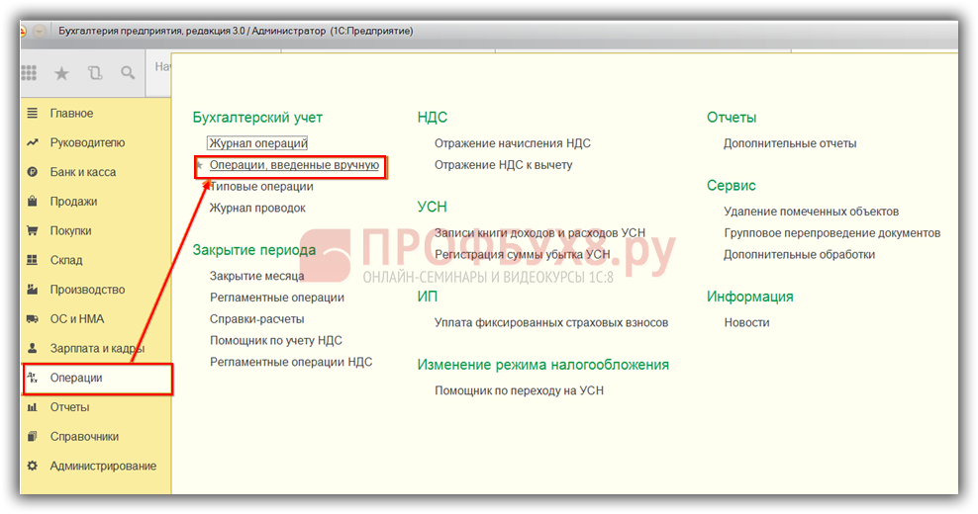Click the Информация group heading
This screenshot has width=978, height=514.
click(749, 297)
